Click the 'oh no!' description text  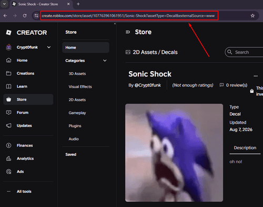pos(236,162)
